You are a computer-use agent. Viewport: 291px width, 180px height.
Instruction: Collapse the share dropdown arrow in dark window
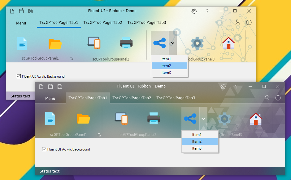[x=203, y=119]
